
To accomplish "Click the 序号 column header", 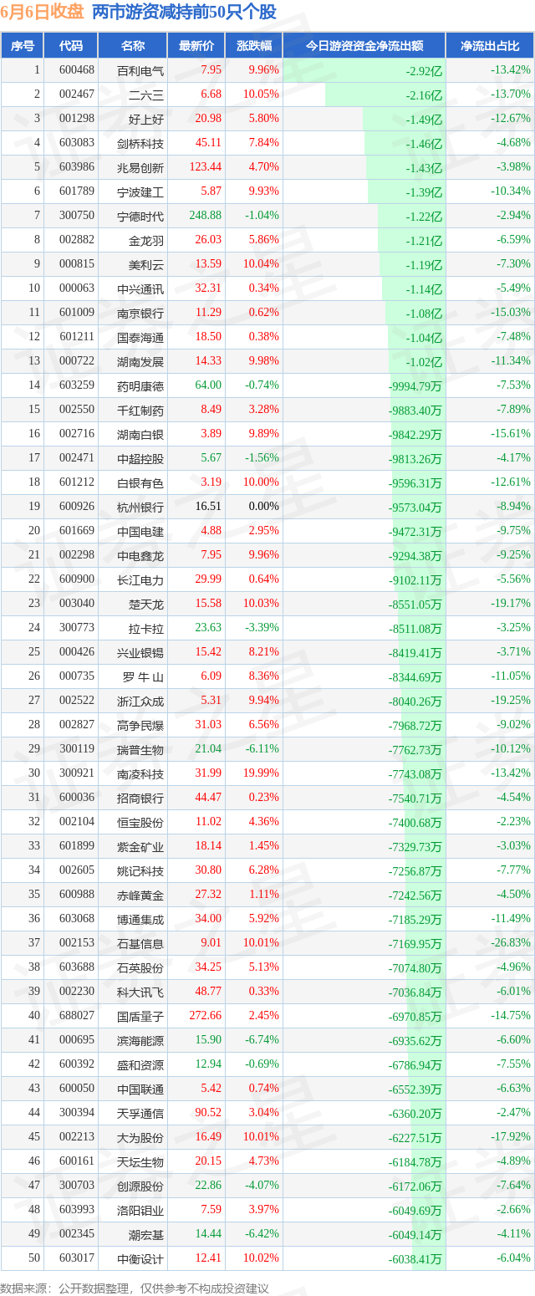I will (x=22, y=46).
